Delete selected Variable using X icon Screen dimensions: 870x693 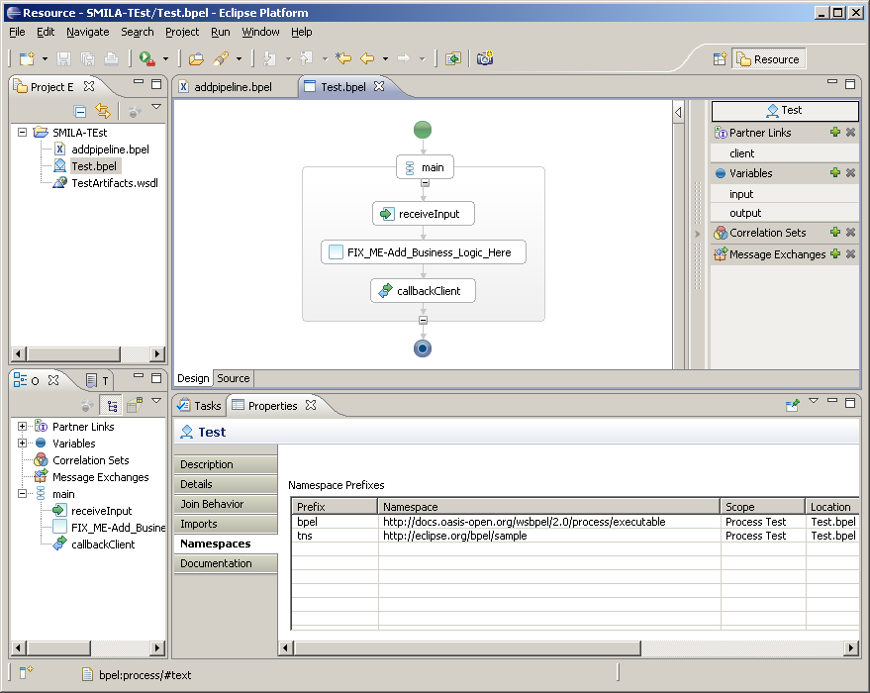tap(850, 173)
